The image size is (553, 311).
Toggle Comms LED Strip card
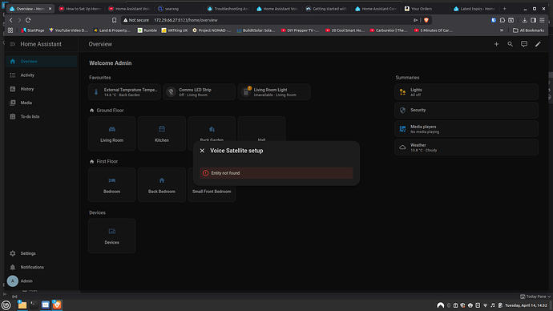coord(200,92)
